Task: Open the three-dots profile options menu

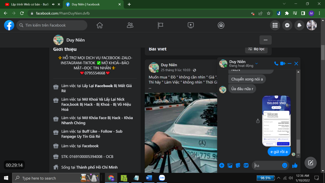Action: (x=265, y=40)
